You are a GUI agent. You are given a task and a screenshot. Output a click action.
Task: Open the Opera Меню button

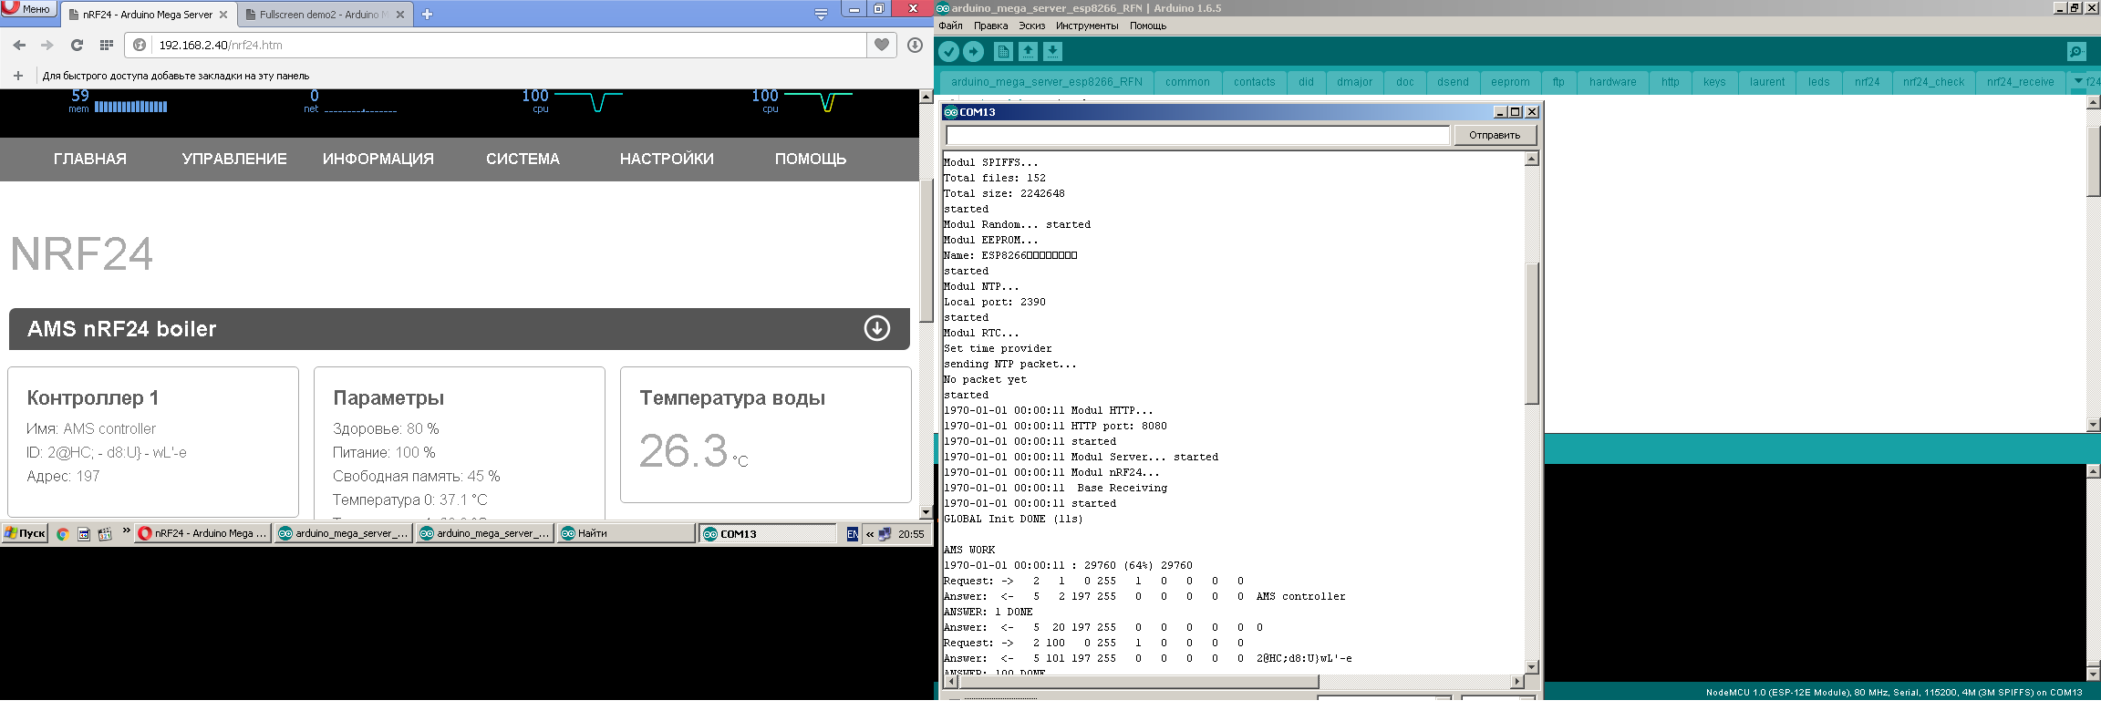[29, 9]
